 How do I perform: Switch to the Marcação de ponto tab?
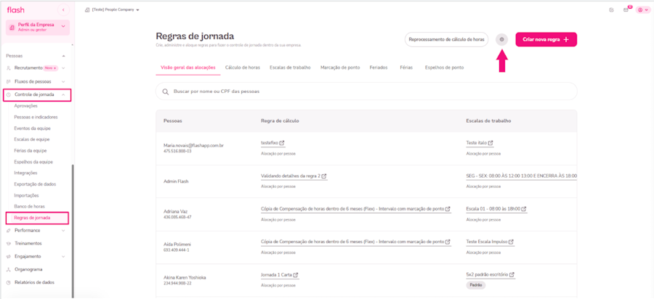point(340,67)
